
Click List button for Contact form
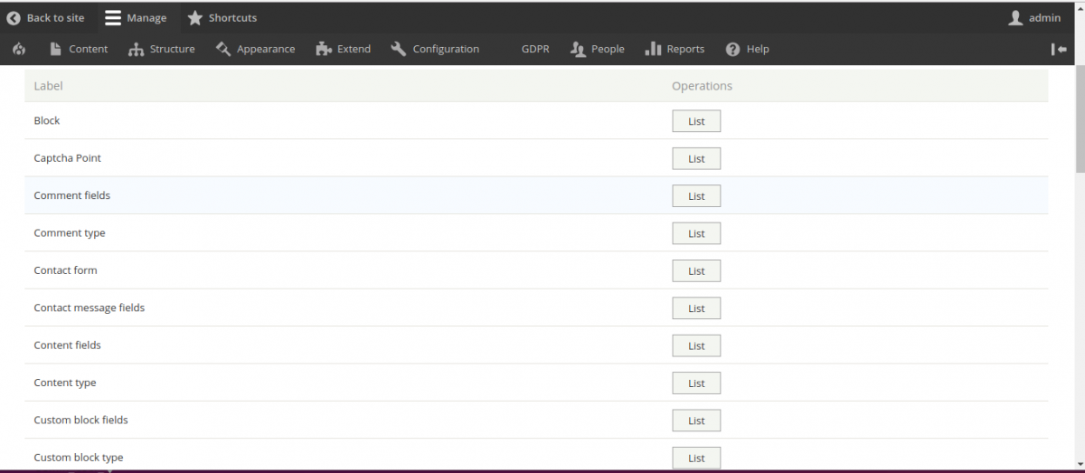[x=696, y=271]
